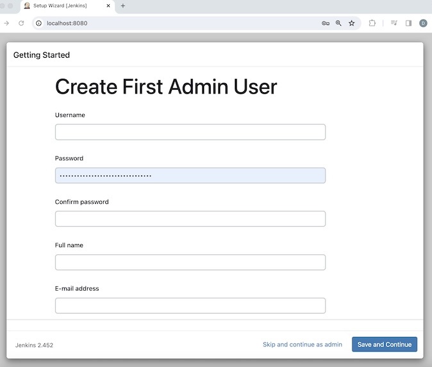Toggle the browser side panel icon
The height and width of the screenshot is (367, 432).
[408, 23]
